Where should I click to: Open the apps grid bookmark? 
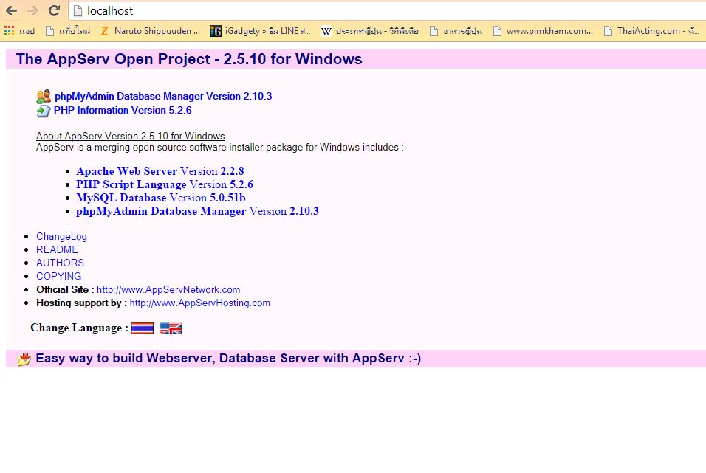pos(19,30)
